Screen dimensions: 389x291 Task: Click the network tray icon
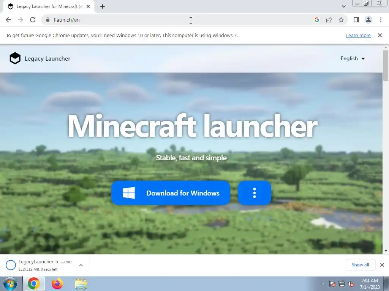point(342,284)
